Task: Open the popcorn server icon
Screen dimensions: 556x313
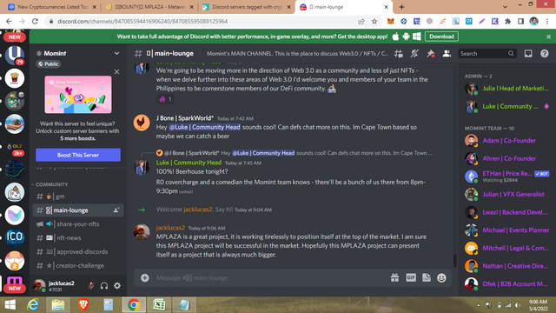Action: tap(15, 78)
